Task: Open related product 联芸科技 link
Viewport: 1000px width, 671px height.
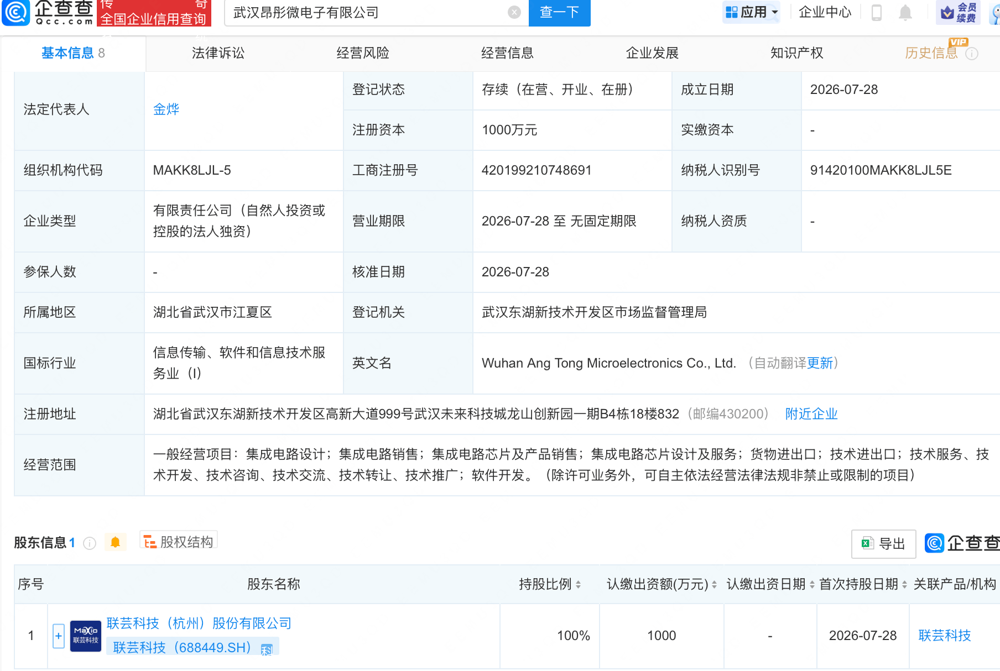Action: pos(945,636)
